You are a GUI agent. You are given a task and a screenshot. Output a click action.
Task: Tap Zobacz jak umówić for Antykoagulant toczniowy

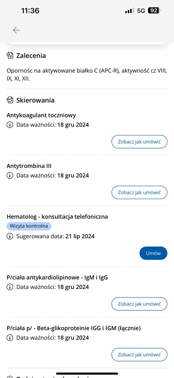[x=139, y=142]
